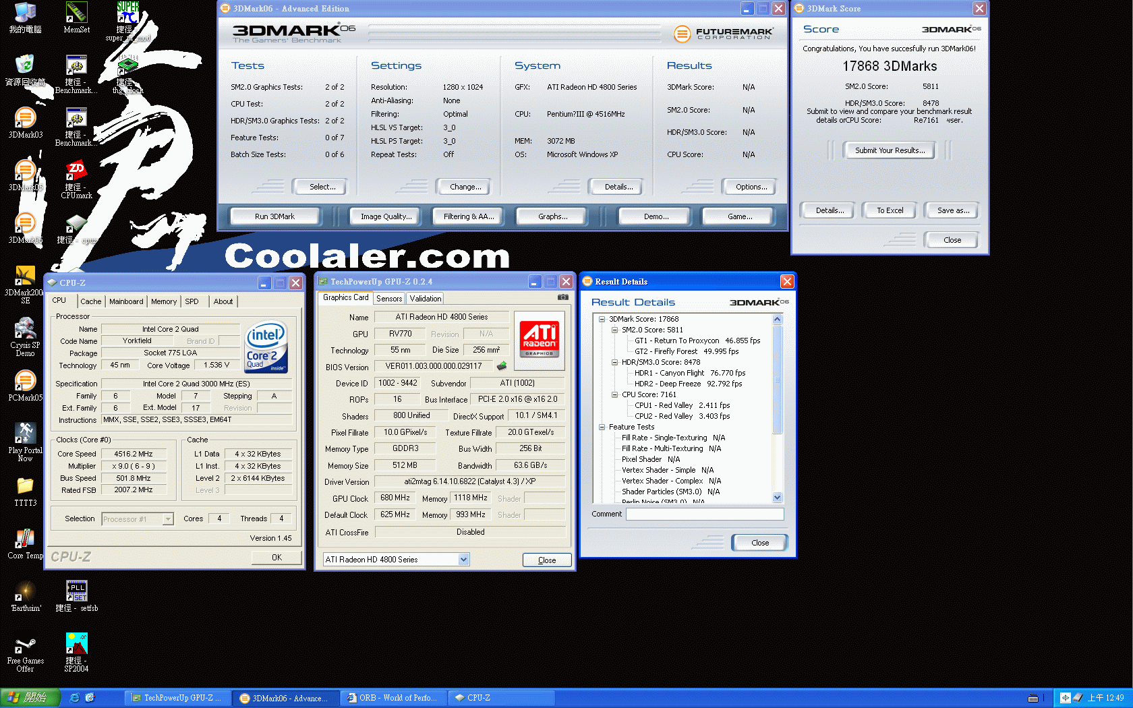Open the Memory tab in CPU-Z
The width and height of the screenshot is (1133, 708).
[164, 301]
